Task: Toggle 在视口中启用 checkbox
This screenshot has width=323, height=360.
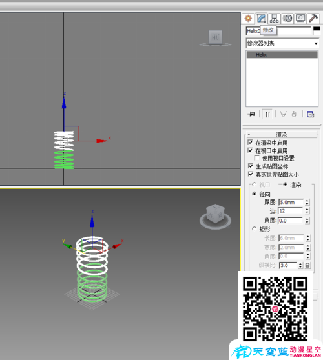Action: 251,150
